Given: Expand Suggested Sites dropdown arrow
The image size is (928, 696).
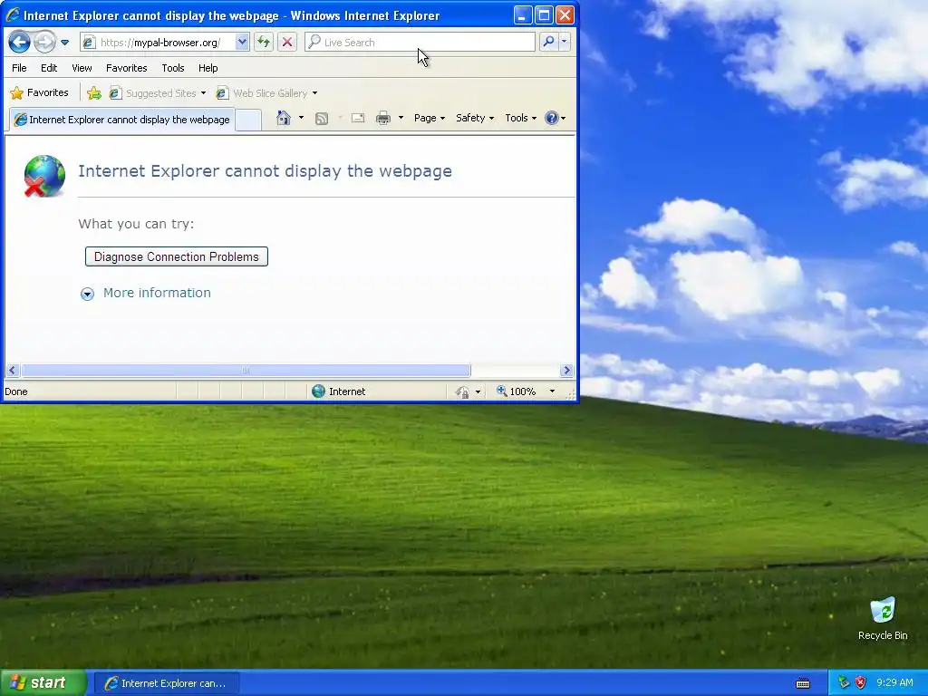Looking at the screenshot, I should coord(203,93).
